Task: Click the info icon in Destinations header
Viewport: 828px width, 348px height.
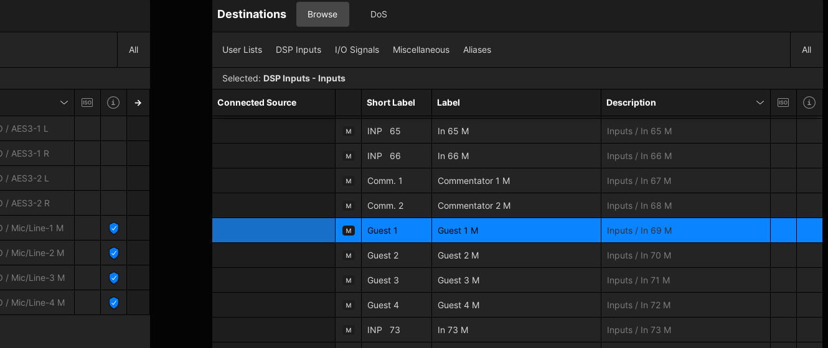Action: click(x=809, y=103)
